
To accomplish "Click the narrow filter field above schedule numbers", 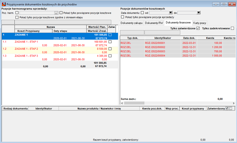I will point(8,22).
